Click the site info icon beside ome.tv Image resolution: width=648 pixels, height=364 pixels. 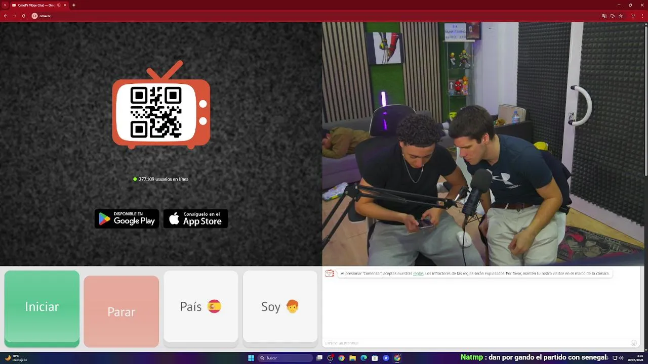[x=35, y=16]
